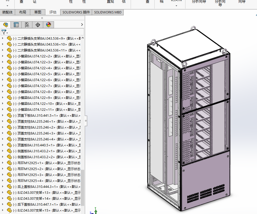
Task: Switch to the 装配体 tab
Action: (x=7, y=12)
